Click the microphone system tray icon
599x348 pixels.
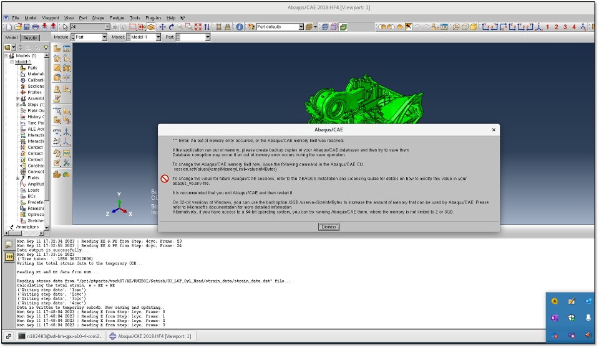coord(588,317)
